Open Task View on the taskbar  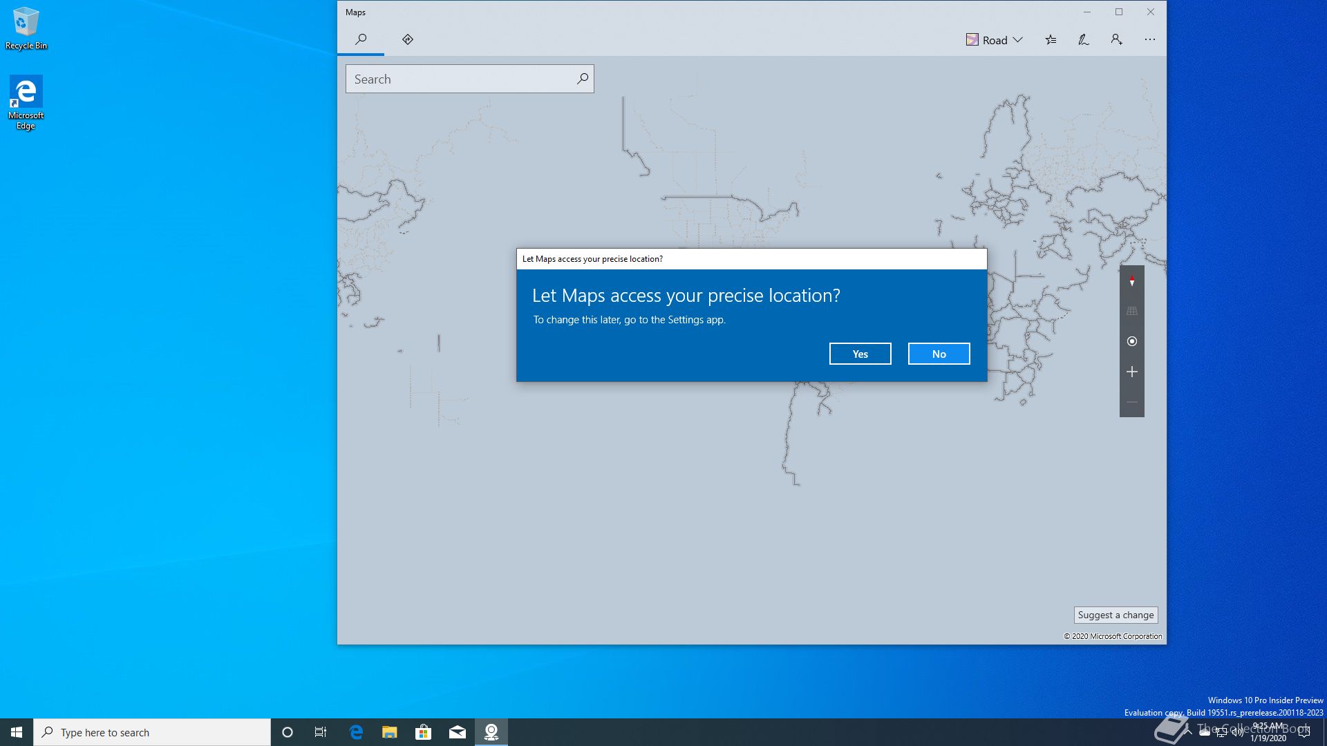pyautogui.click(x=321, y=732)
